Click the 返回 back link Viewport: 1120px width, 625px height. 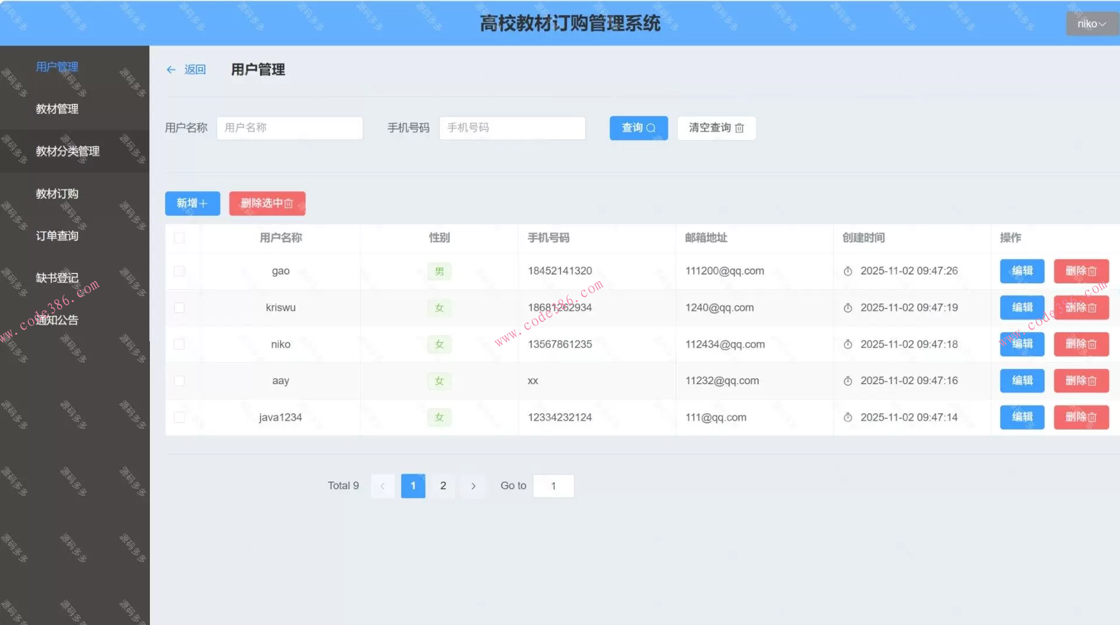194,69
